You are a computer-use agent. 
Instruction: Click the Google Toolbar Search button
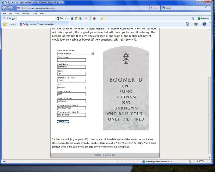tap(61, 18)
